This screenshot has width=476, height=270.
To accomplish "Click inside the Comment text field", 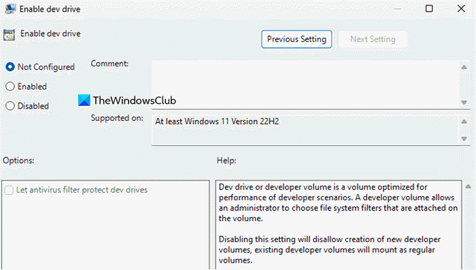I will [305, 84].
